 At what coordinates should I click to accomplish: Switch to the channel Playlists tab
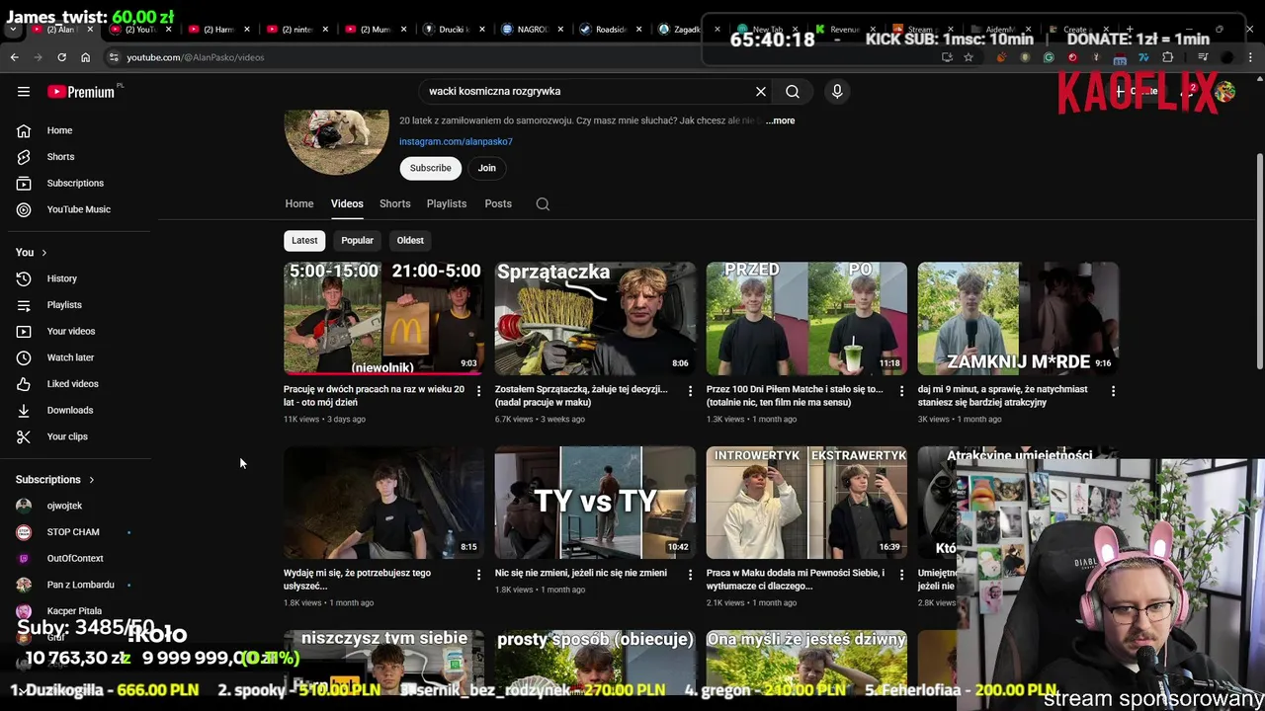(x=447, y=203)
